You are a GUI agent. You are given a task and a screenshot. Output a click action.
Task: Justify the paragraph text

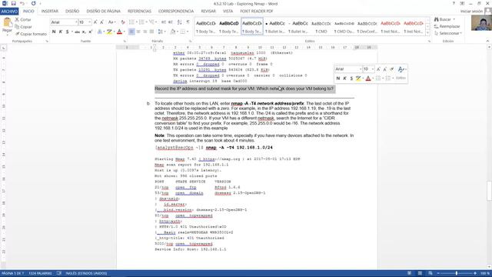[x=151, y=32]
